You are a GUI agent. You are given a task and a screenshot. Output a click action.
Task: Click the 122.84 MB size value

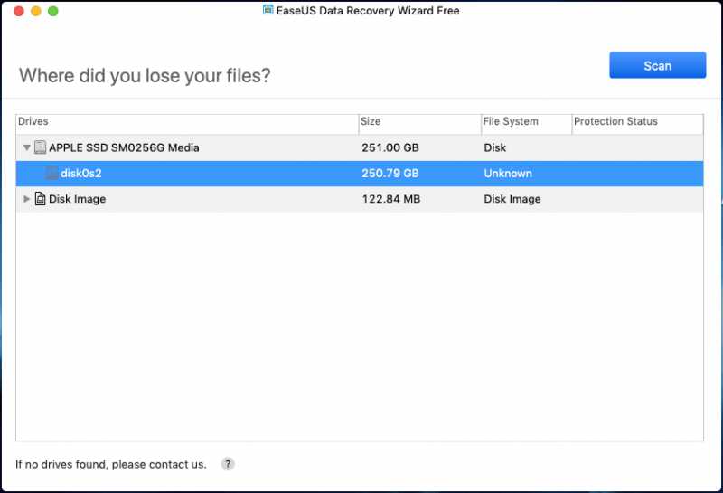tap(391, 199)
